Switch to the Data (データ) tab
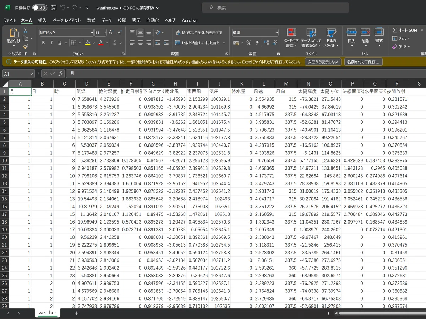The height and width of the screenshot is (319, 426). (106, 21)
